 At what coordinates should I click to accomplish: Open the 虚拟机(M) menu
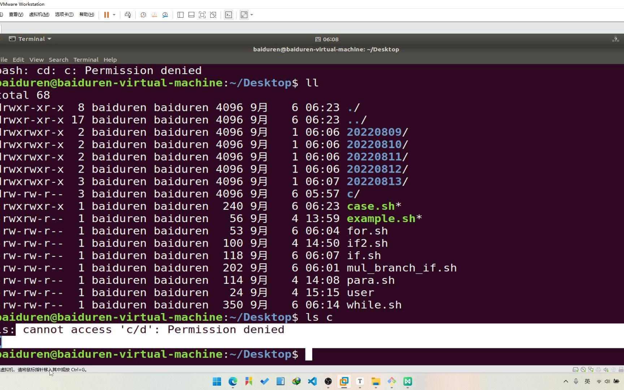[x=39, y=14]
